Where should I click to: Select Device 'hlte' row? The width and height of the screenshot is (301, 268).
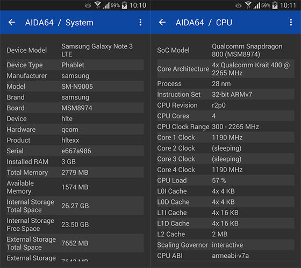(x=75, y=119)
